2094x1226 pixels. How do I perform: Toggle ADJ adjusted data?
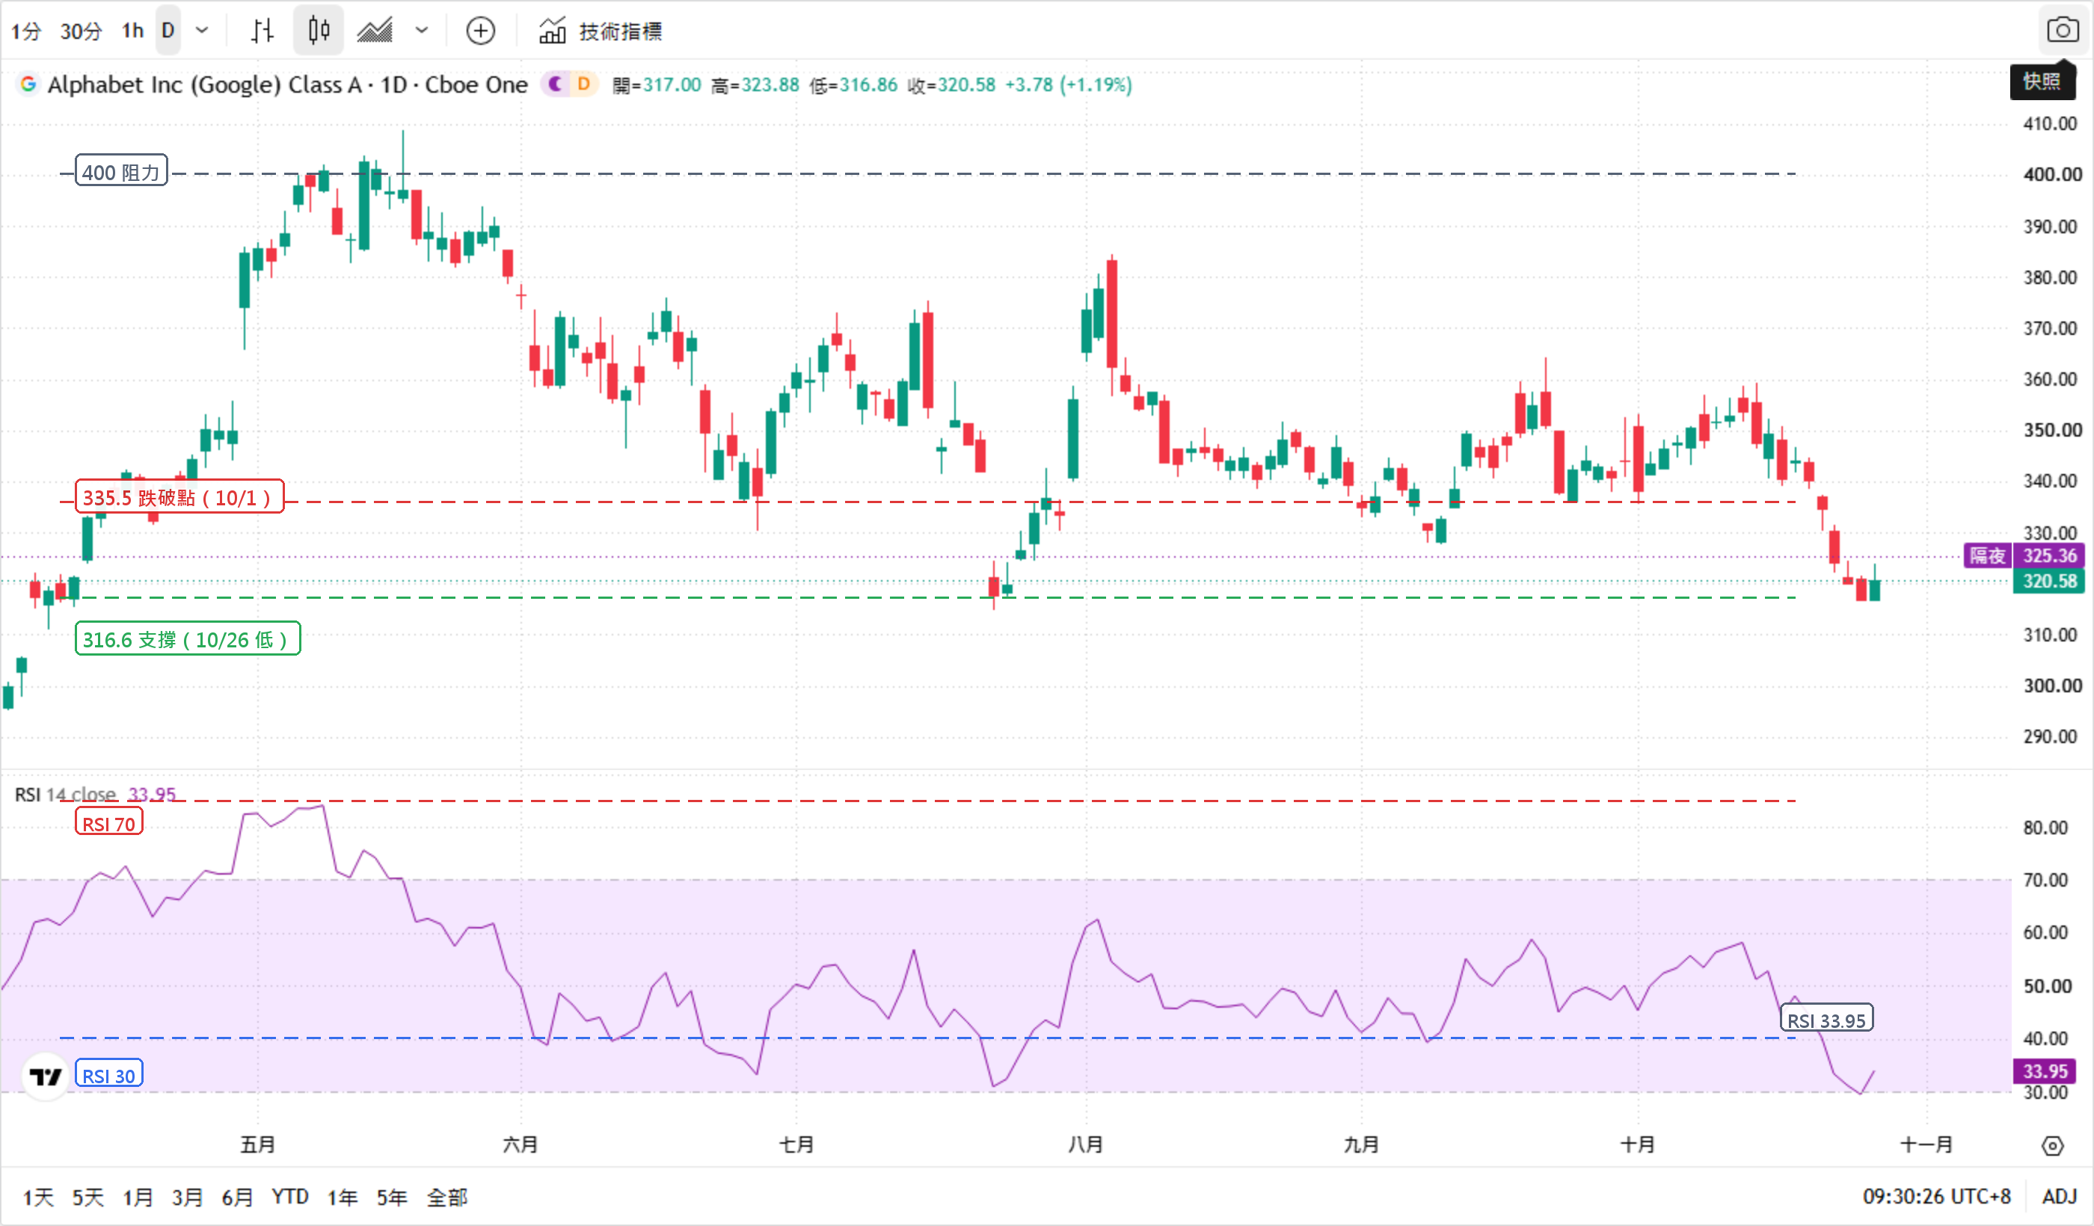point(2059,1196)
